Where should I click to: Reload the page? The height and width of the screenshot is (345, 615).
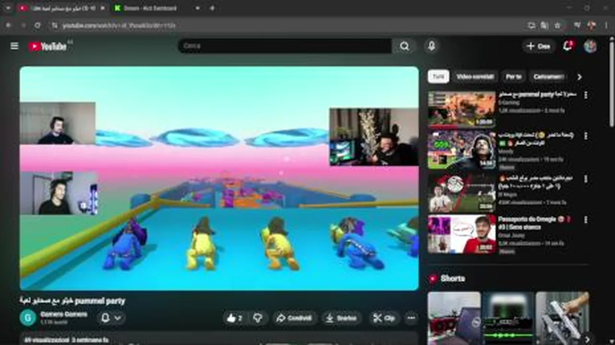pyautogui.click(x=37, y=25)
